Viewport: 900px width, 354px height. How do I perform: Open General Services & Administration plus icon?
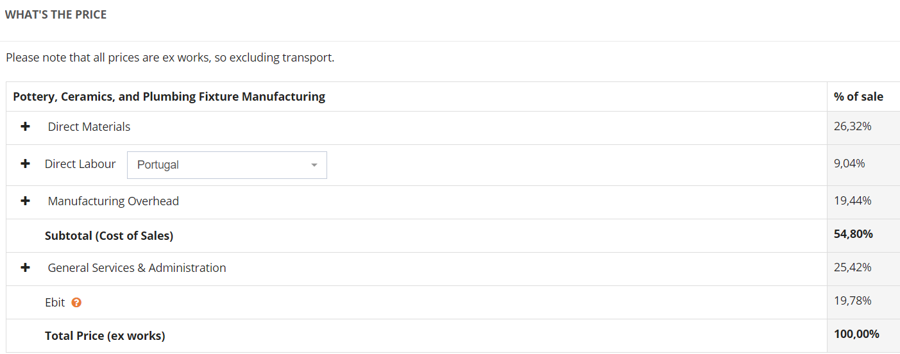click(25, 268)
